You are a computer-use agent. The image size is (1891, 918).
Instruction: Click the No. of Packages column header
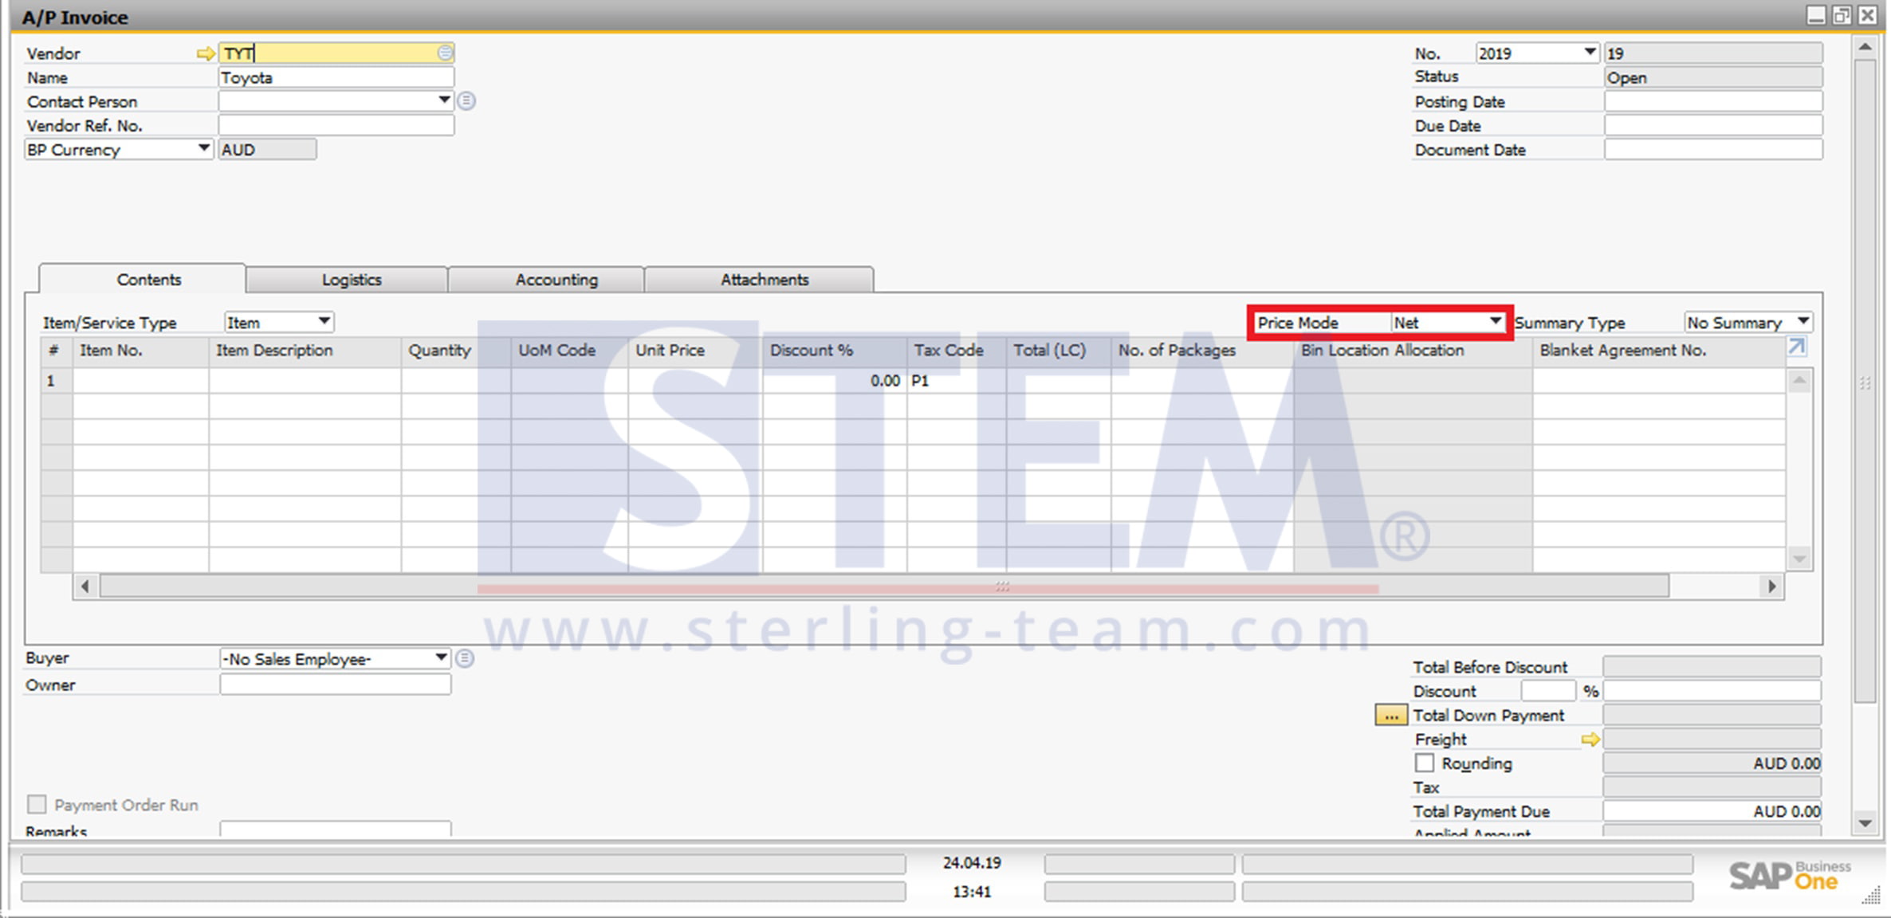pyautogui.click(x=1202, y=351)
